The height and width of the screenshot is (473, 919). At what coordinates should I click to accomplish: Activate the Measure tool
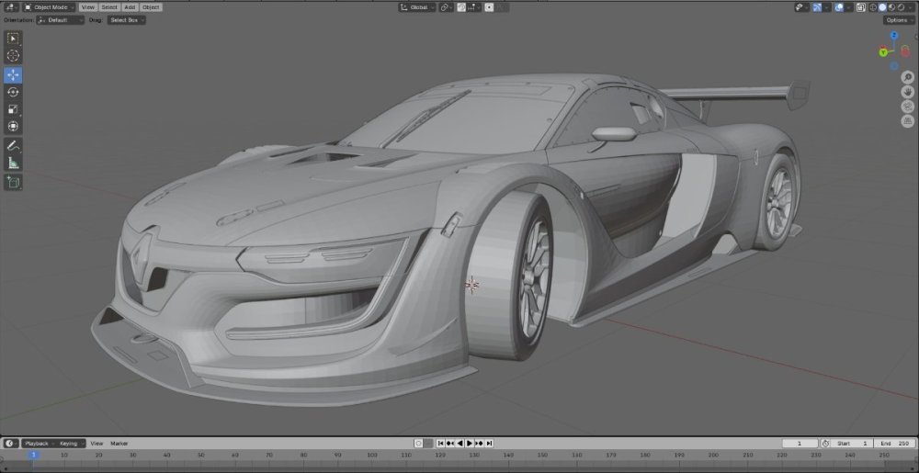pyautogui.click(x=13, y=163)
